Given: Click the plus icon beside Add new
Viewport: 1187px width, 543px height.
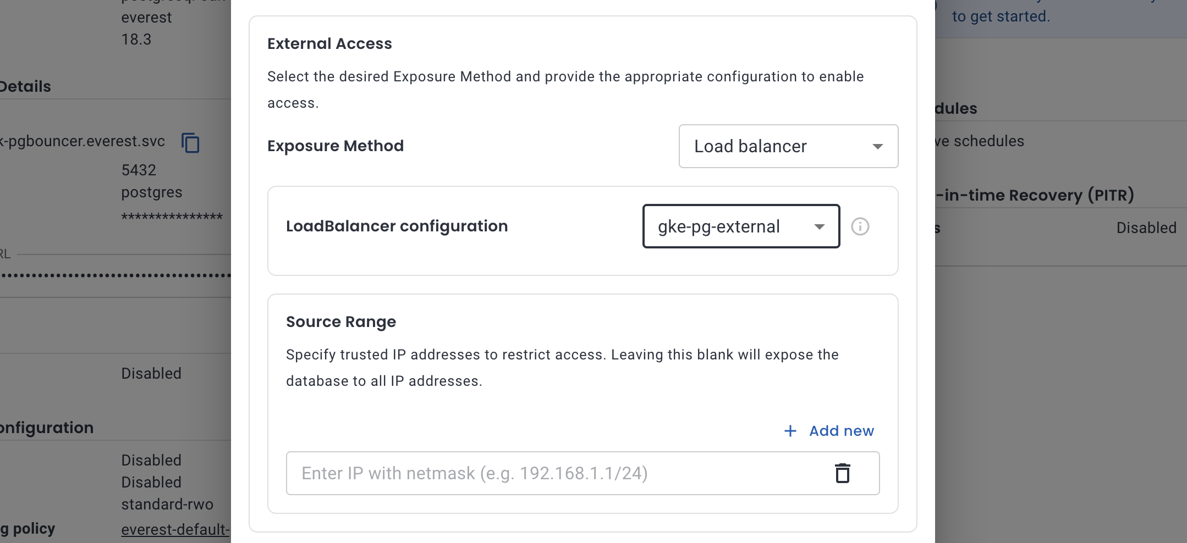Looking at the screenshot, I should pyautogui.click(x=790, y=431).
